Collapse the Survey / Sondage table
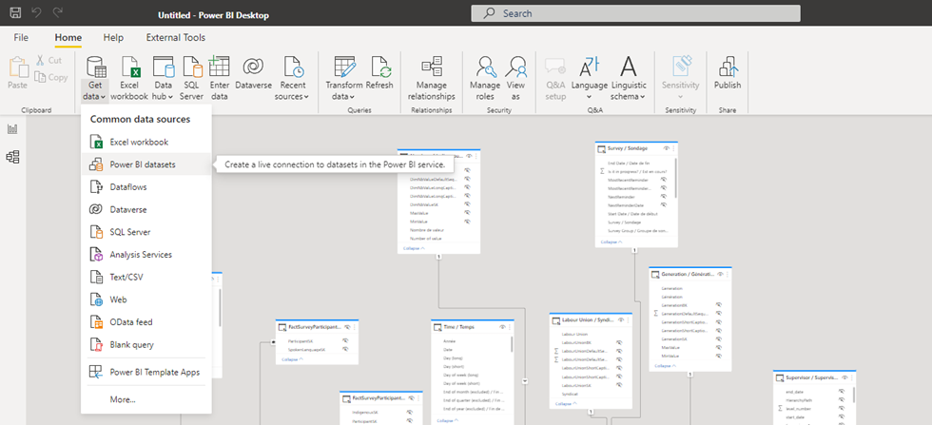This screenshot has width=932, height=425. (x=611, y=241)
